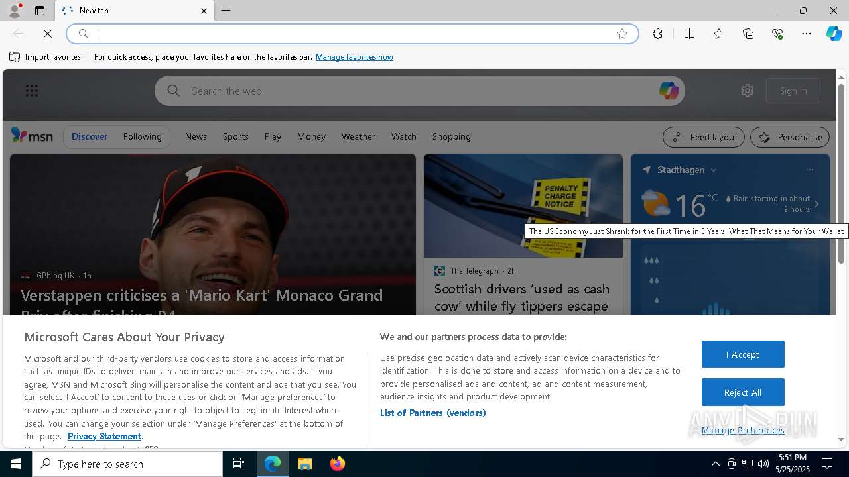Open the Shopping section
This screenshot has height=477, width=849.
pos(451,136)
